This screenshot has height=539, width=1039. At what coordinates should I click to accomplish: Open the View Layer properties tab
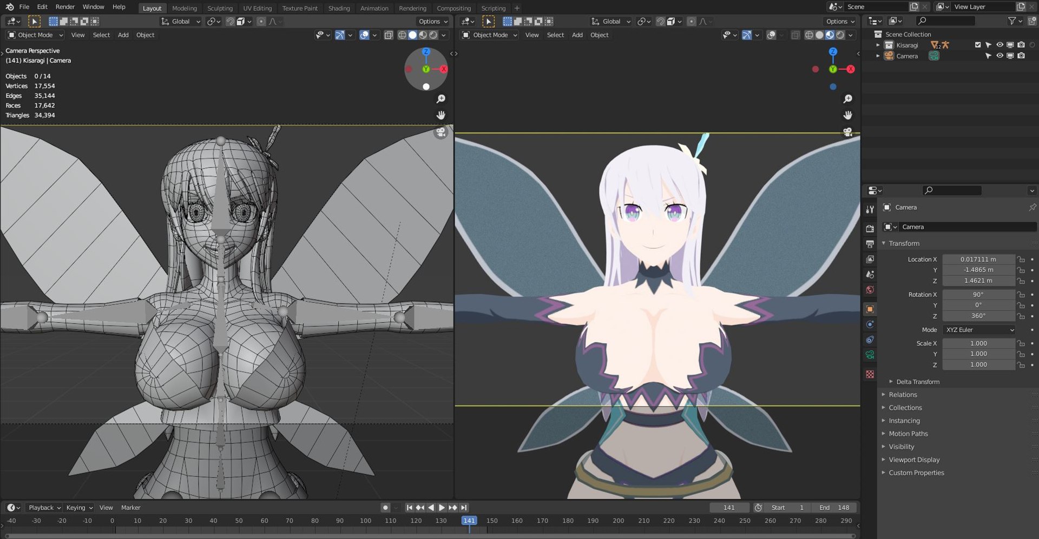(x=870, y=259)
